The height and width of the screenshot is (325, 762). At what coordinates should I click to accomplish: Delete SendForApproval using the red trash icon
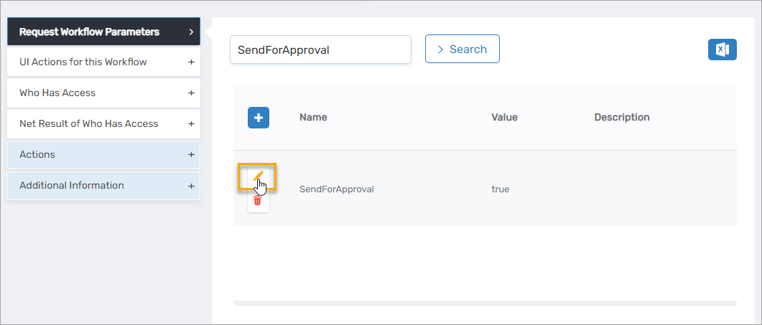point(258,200)
